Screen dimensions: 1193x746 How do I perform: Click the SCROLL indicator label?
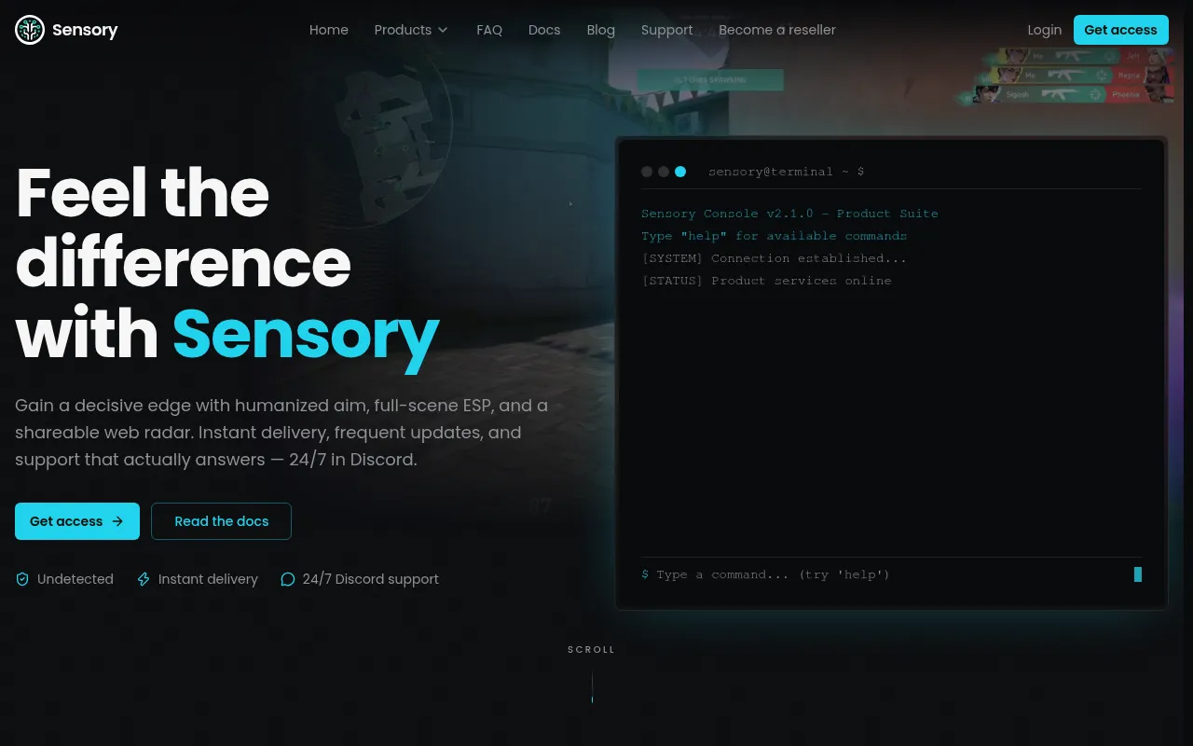tap(592, 650)
